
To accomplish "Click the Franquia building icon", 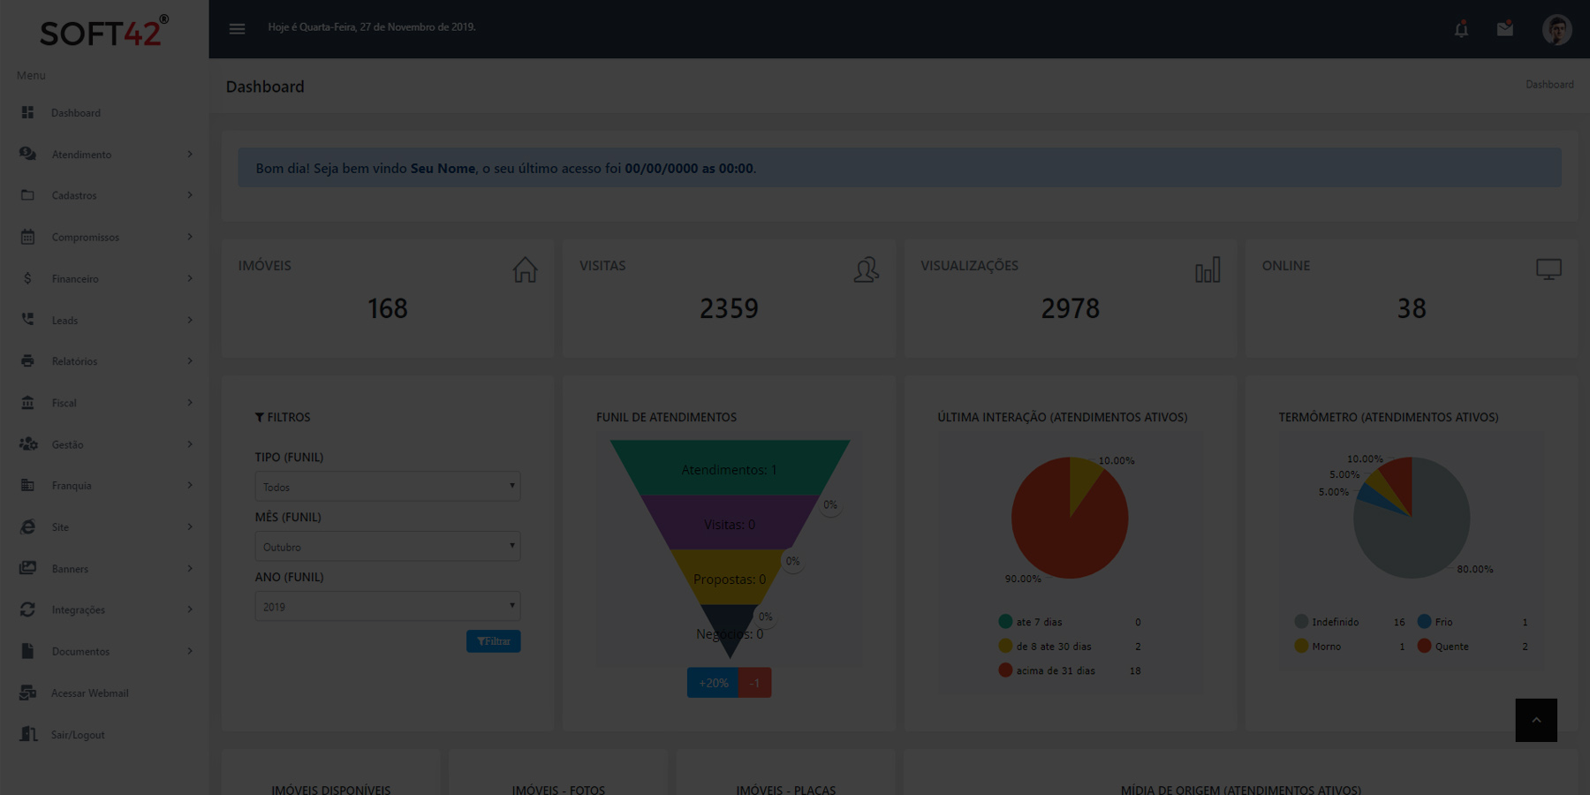I will [27, 485].
